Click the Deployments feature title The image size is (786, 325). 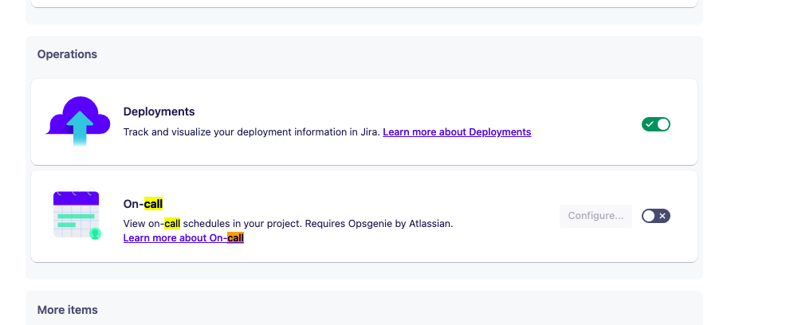tap(159, 112)
